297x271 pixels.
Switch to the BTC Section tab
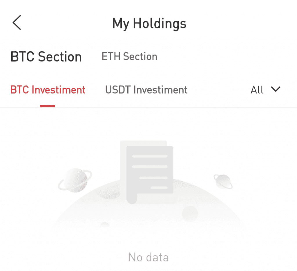tap(46, 57)
